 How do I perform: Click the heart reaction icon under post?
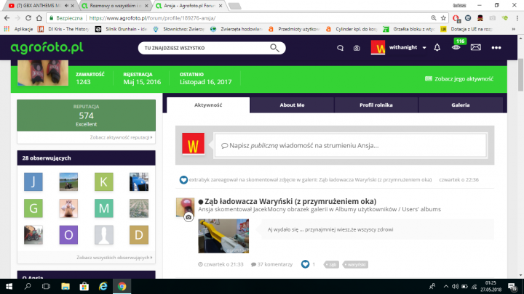[x=305, y=264]
